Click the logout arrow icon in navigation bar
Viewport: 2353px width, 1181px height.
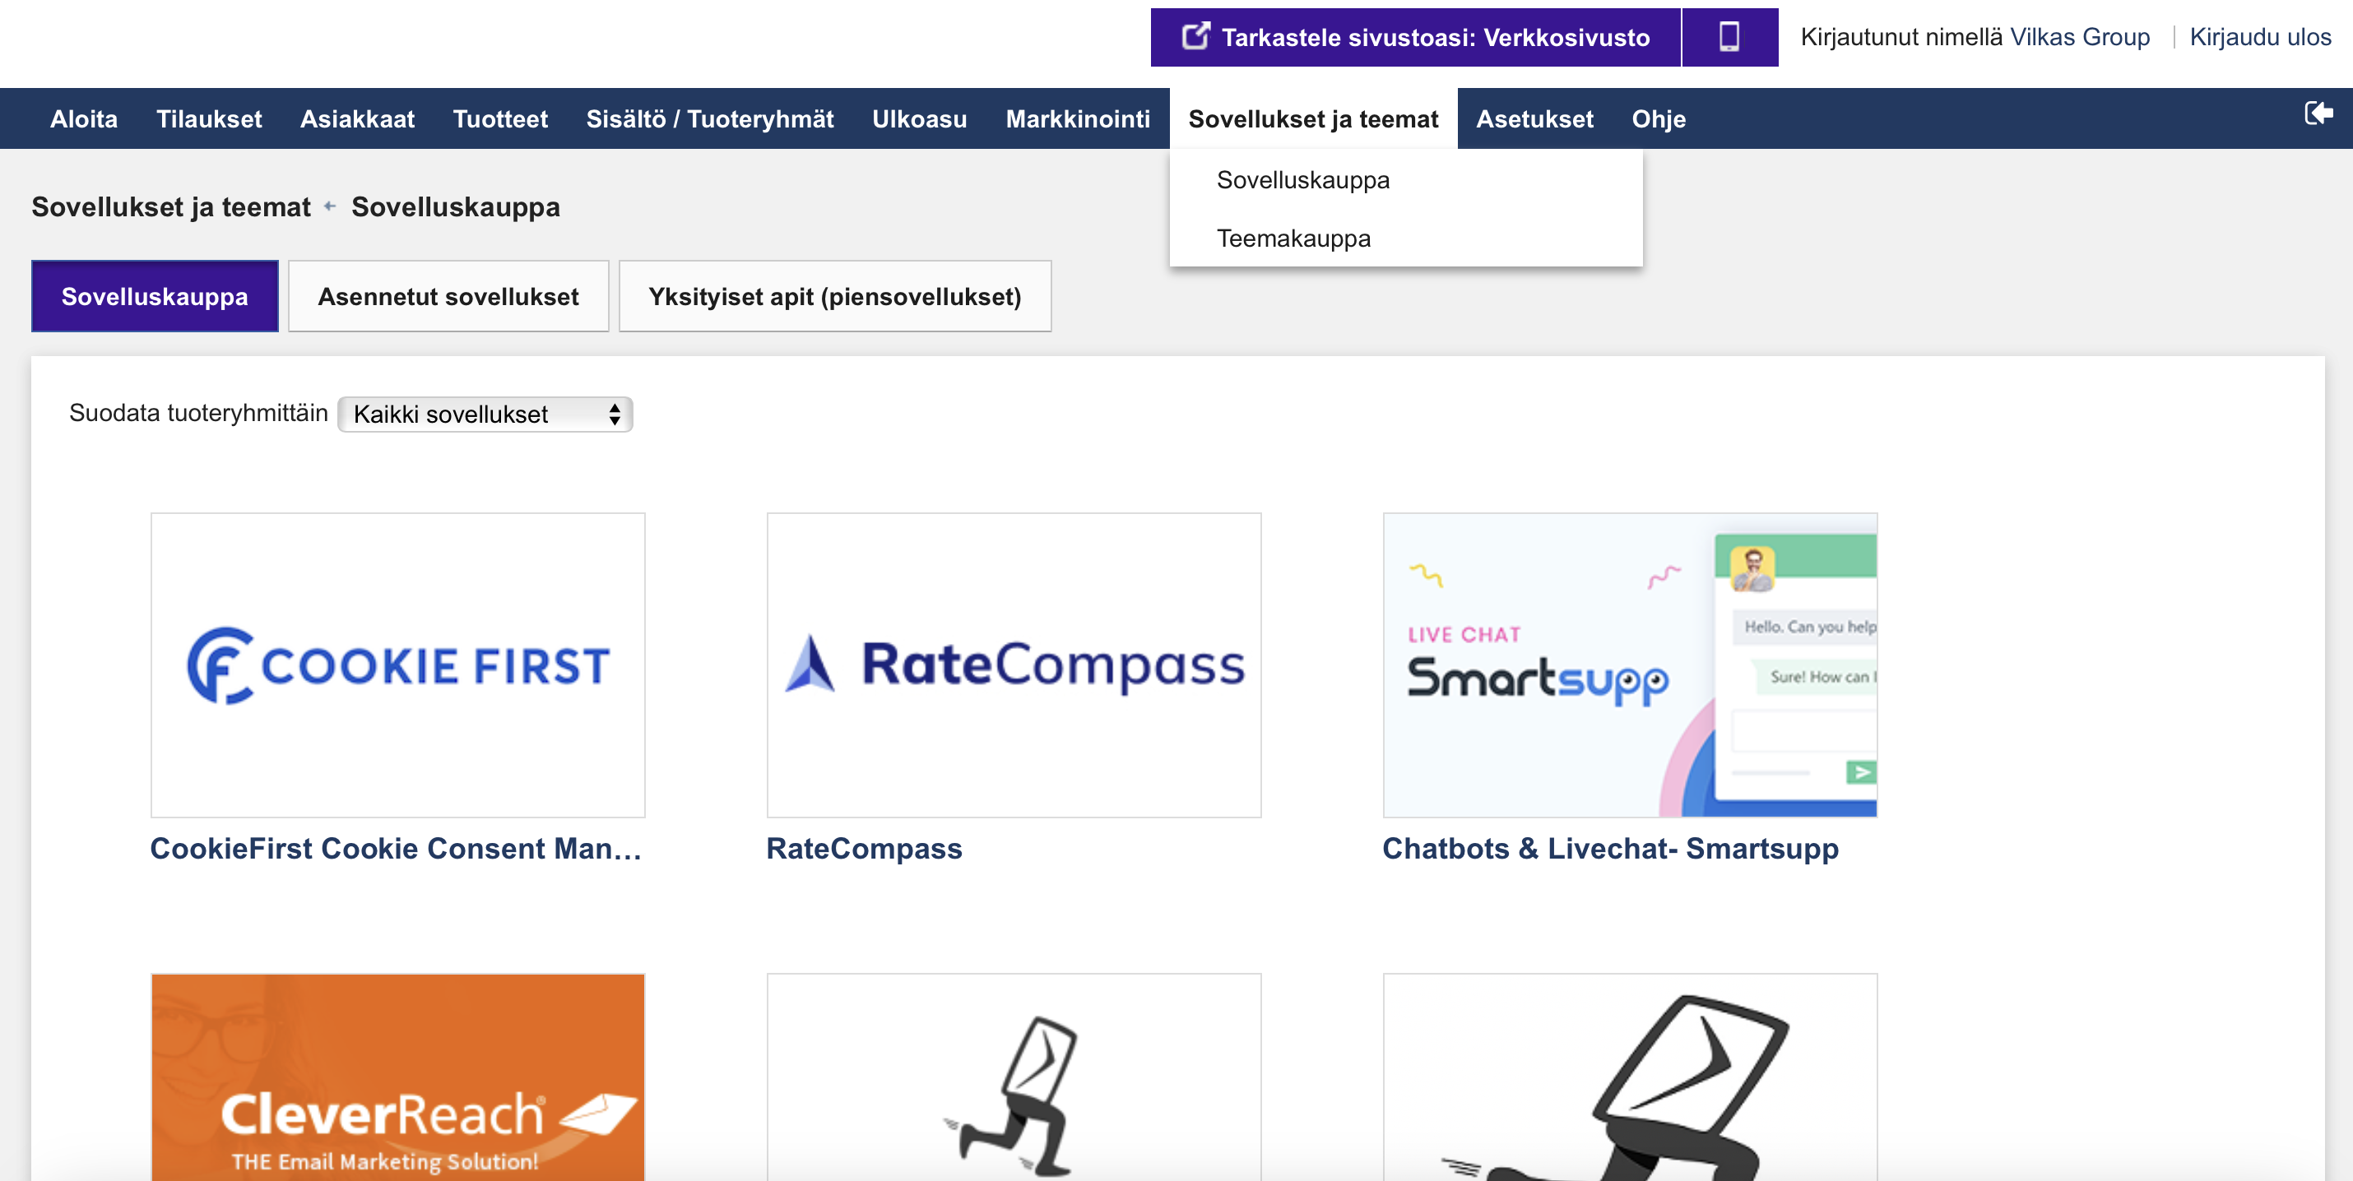click(2318, 114)
